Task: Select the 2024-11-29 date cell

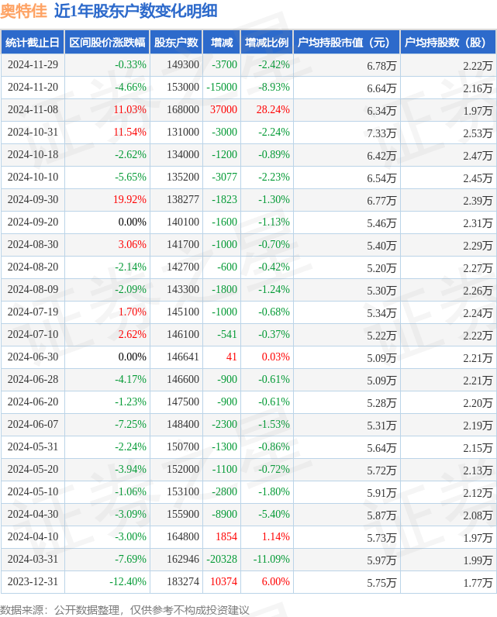Action: coord(33,65)
